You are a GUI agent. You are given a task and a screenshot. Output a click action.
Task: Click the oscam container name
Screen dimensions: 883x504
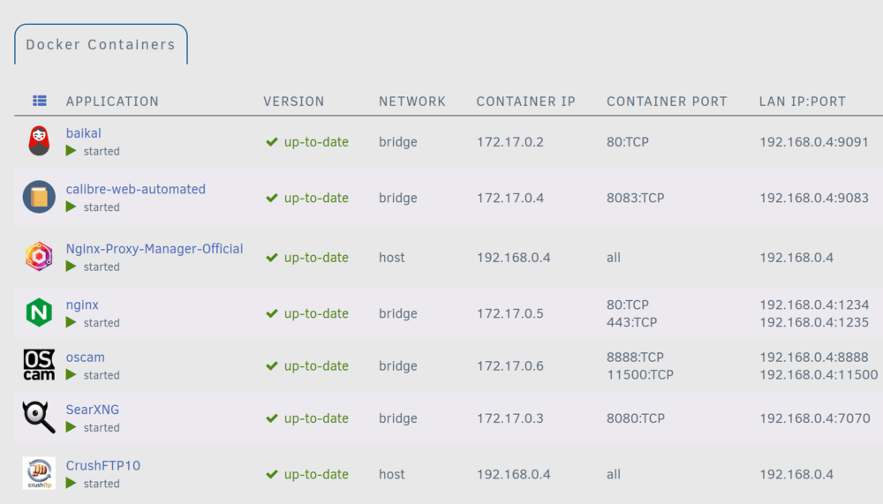85,357
